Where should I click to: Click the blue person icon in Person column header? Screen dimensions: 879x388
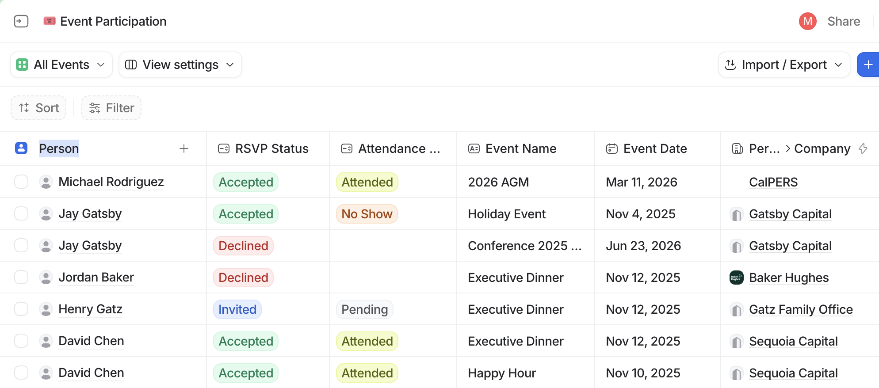click(21, 148)
